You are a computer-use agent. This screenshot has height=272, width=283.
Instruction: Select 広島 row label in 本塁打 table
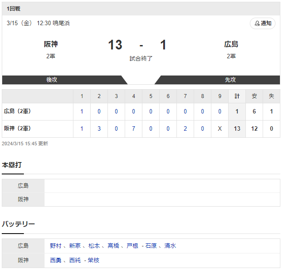[23, 186]
